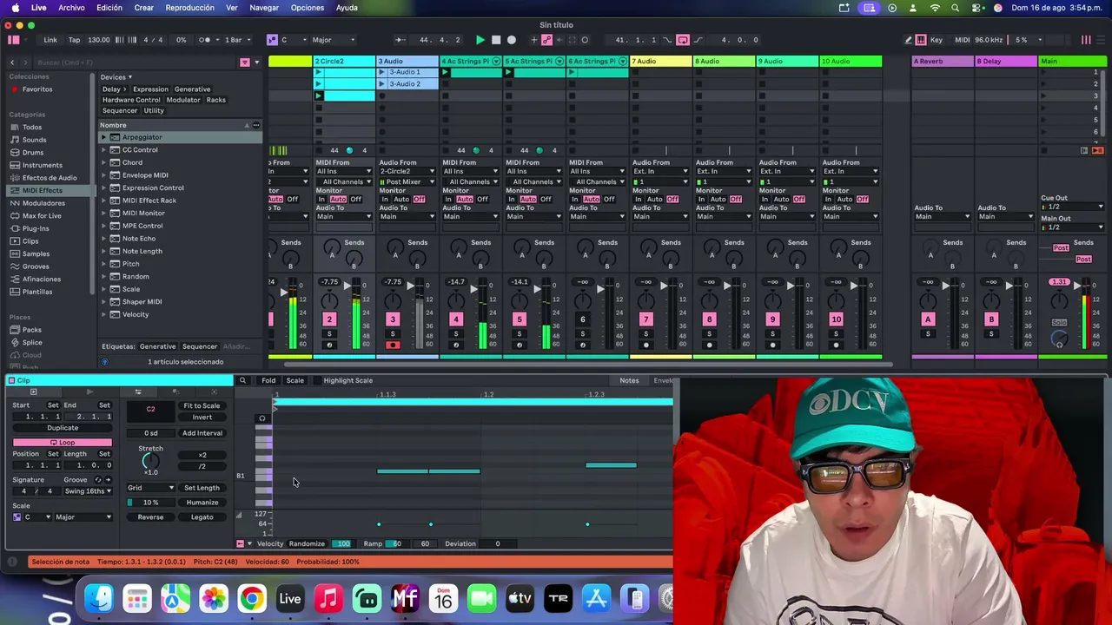Image resolution: width=1112 pixels, height=625 pixels.
Task: Toggle the A Reverb return track activator
Action: tap(928, 319)
